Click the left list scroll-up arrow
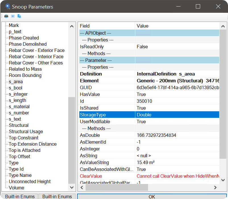The height and width of the screenshot is (199, 228). click(x=72, y=26)
